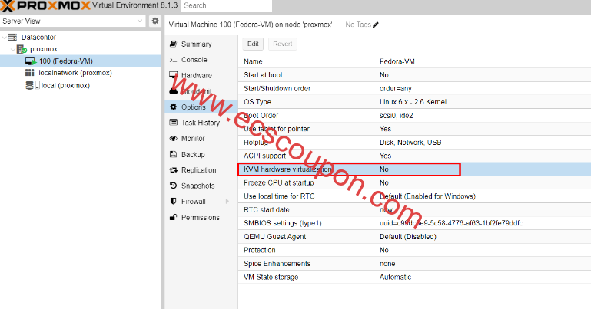This screenshot has width=591, height=309.
Task: Click the Task History list icon
Action: pyautogui.click(x=173, y=123)
